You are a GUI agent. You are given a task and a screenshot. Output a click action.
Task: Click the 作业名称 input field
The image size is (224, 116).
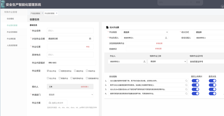pyautogui.click(x=70, y=31)
